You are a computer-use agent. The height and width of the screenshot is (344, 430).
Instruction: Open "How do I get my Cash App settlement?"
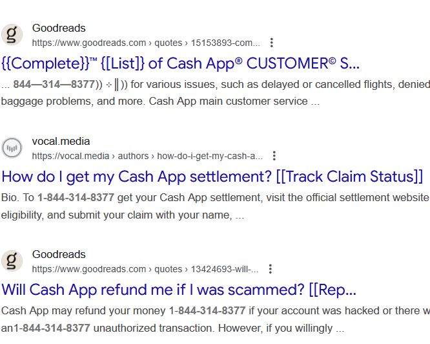click(212, 177)
